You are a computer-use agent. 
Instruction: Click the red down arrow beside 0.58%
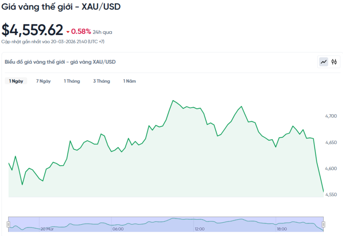pyautogui.click(x=68, y=32)
